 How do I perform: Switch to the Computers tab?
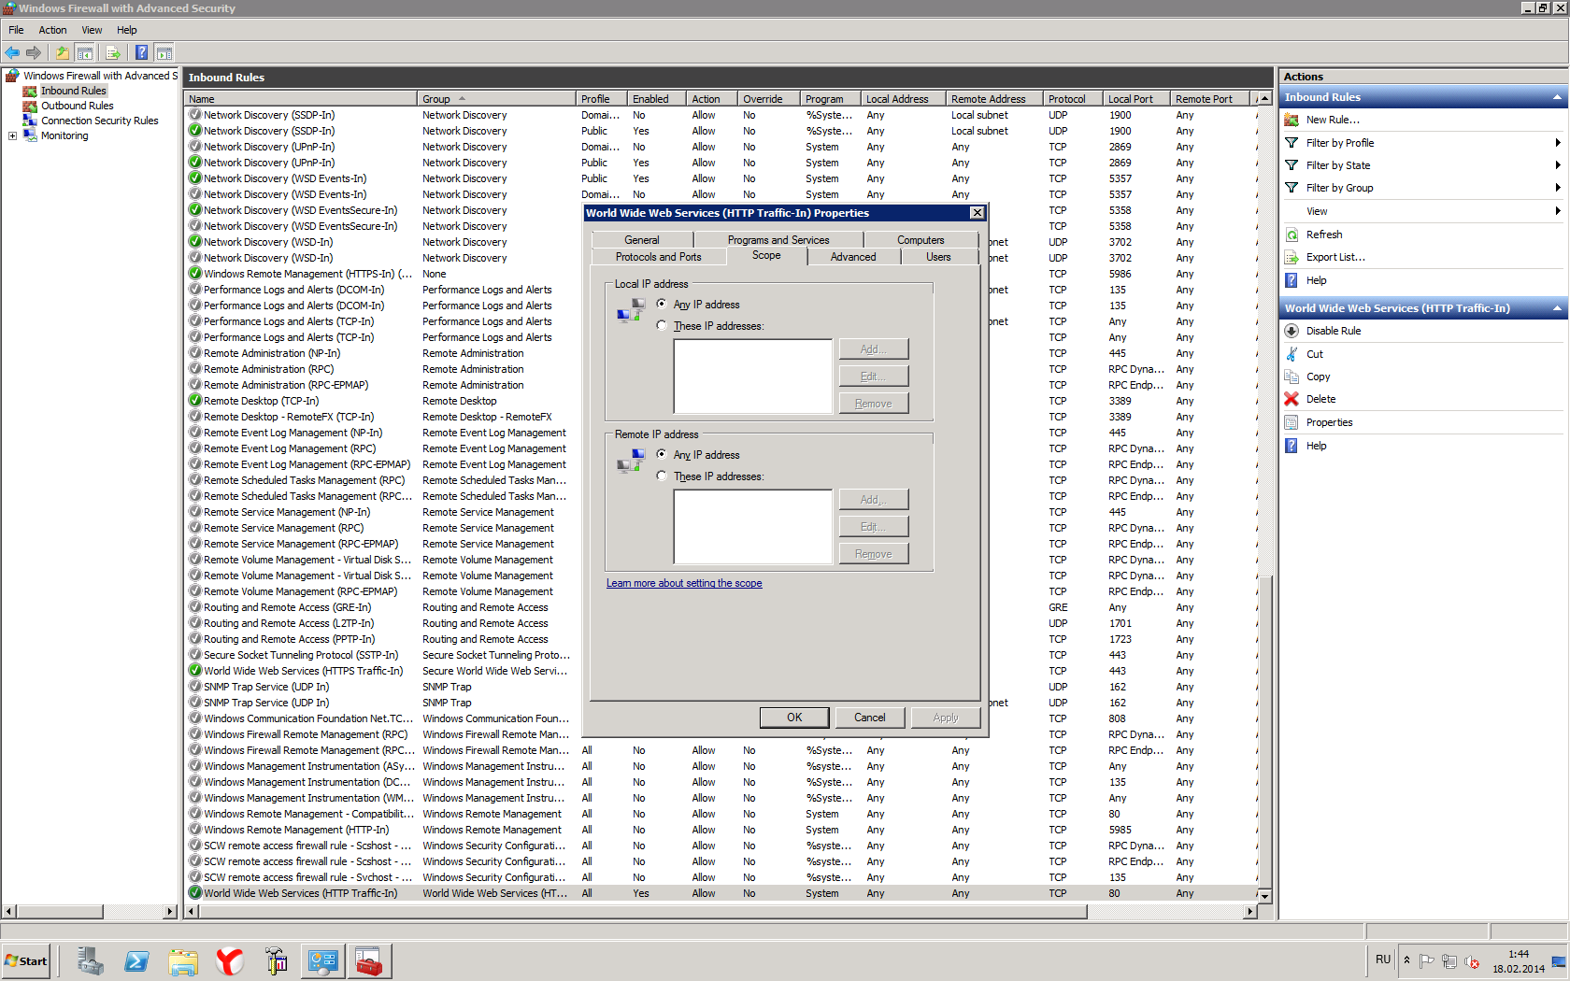tap(921, 240)
